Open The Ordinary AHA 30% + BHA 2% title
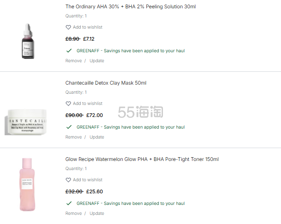Screen dimensions: 281x224 pyautogui.click(x=131, y=7)
